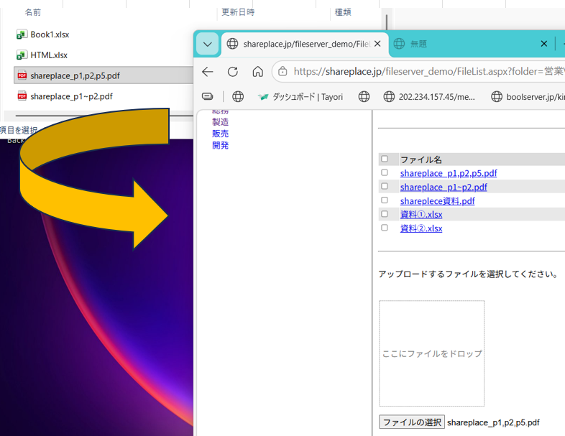The height and width of the screenshot is (436, 565).
Task: Sort by the 更新日時 column header
Action: [x=238, y=12]
